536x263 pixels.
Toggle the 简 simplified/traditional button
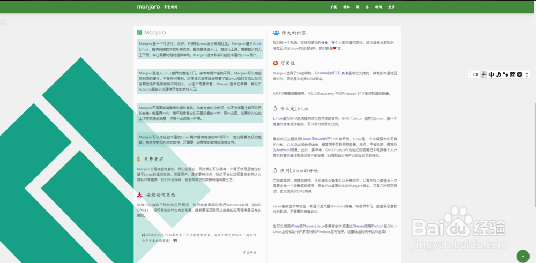pyautogui.click(x=512, y=74)
